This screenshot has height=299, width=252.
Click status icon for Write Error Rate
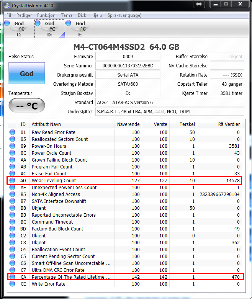pyautogui.click(x=12, y=284)
